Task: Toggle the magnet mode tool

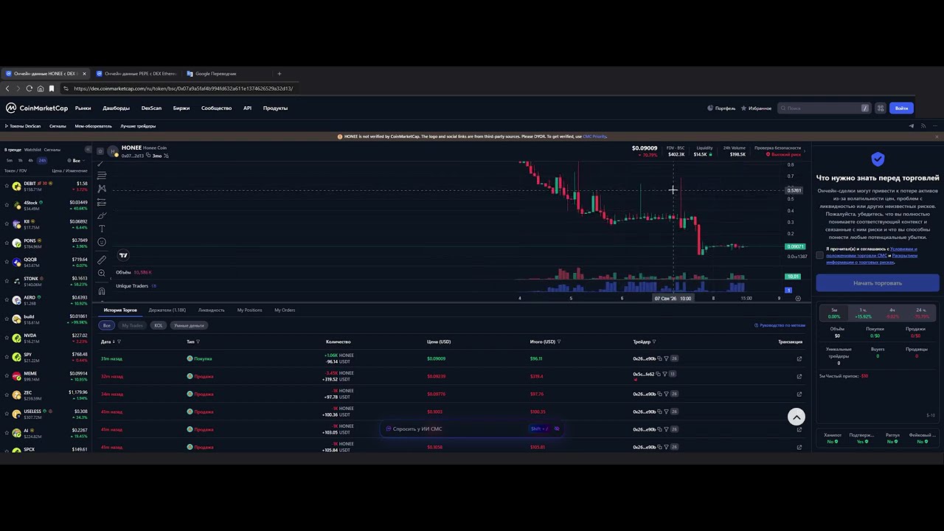Action: (x=102, y=291)
